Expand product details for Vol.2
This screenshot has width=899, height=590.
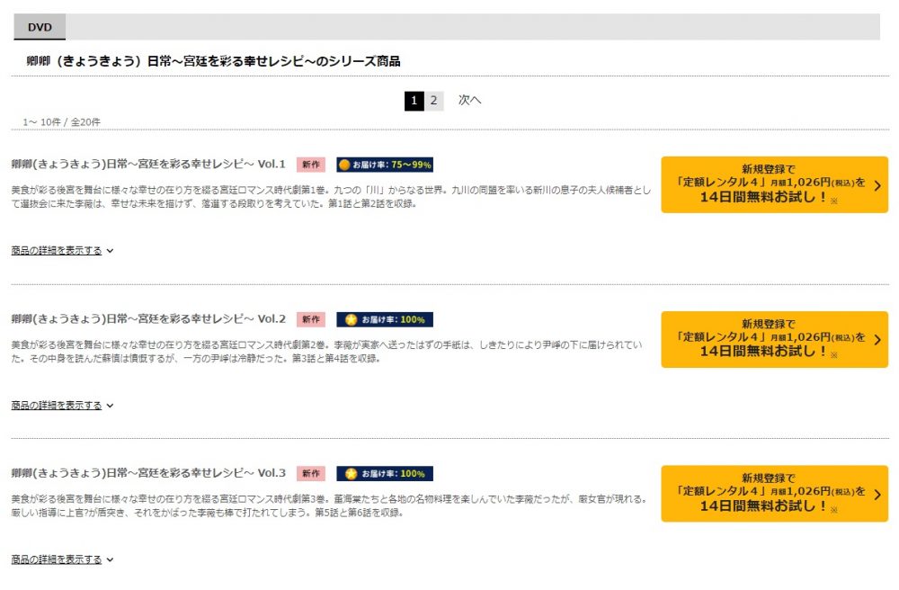(62, 406)
